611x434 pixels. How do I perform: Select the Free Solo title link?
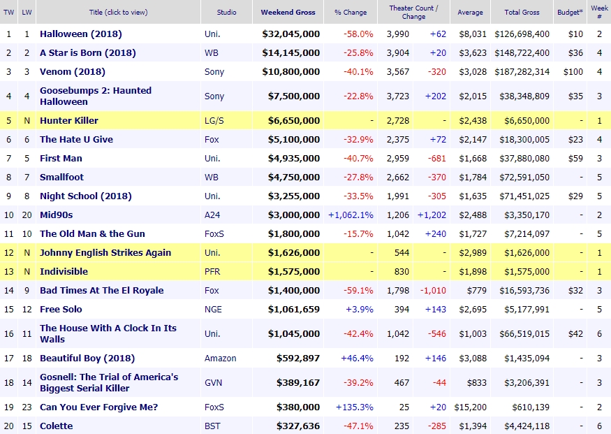[x=61, y=309]
